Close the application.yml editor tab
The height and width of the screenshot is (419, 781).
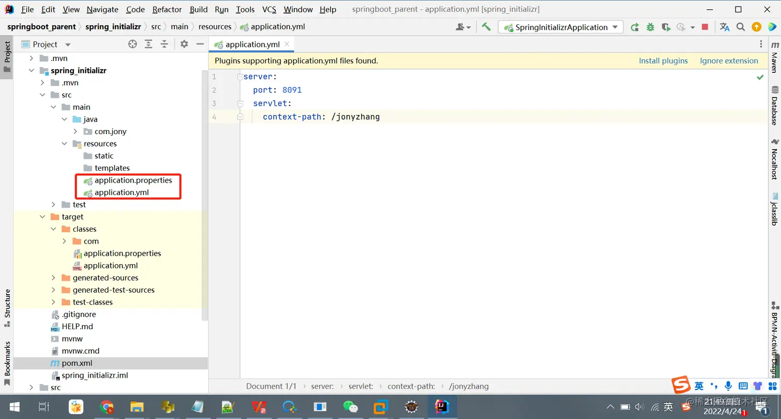(x=286, y=44)
